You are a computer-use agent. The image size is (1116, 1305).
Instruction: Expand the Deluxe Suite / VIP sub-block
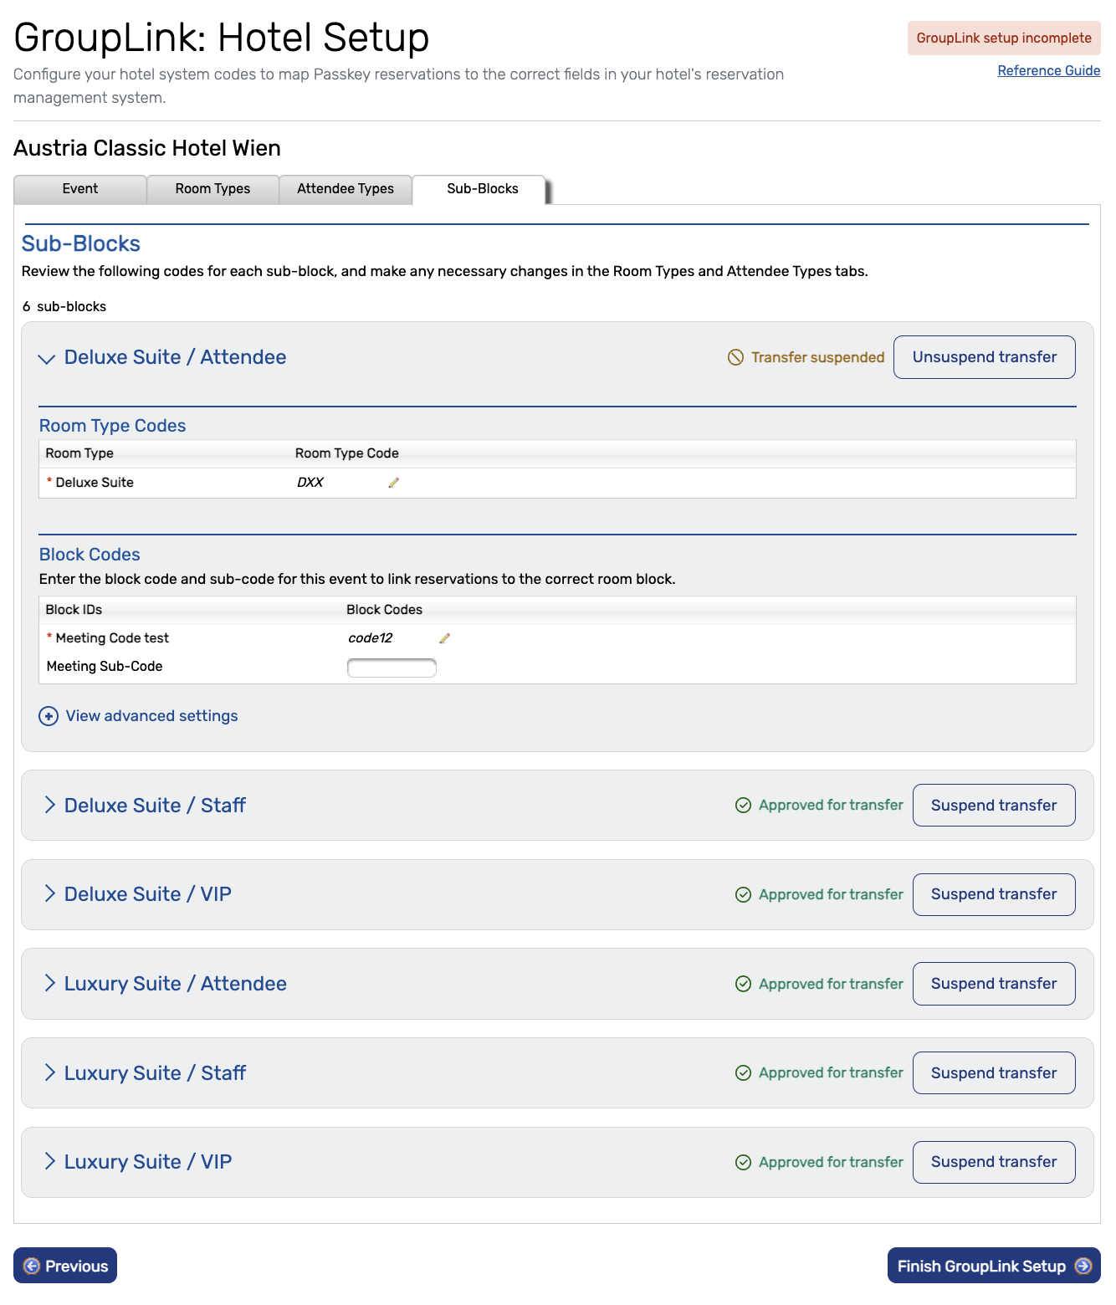coord(49,893)
